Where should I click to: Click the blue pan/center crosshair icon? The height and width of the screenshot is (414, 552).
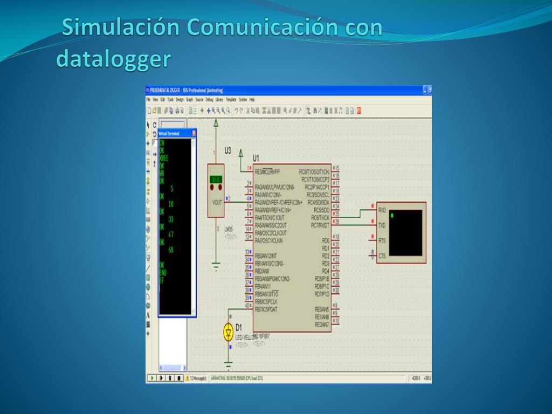209,111
